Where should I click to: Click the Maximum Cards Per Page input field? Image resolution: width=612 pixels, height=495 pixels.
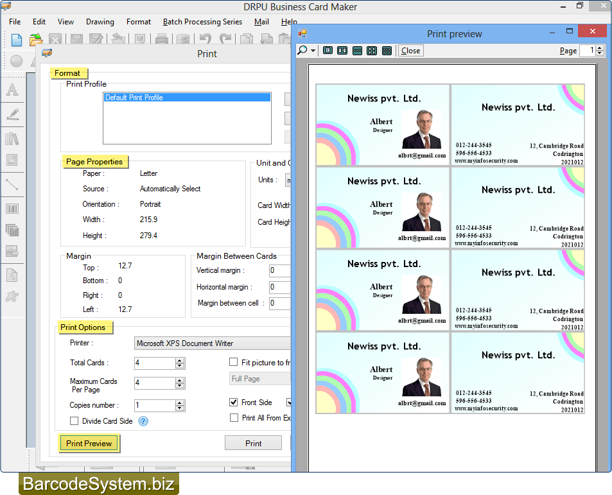(x=155, y=383)
